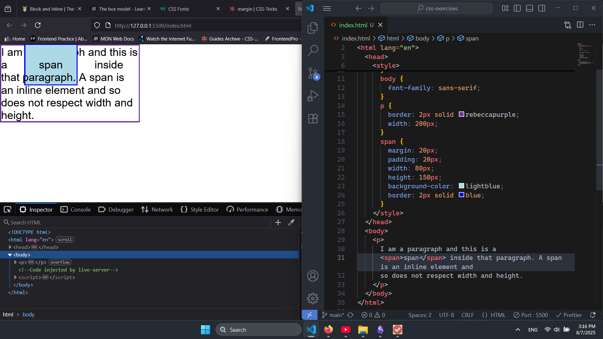
Task: Open the Frontend Practice bookmark
Action: [x=59, y=39]
